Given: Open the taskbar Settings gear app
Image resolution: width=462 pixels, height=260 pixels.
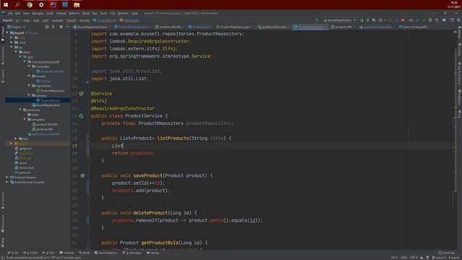Looking at the screenshot, I should point(41,5).
